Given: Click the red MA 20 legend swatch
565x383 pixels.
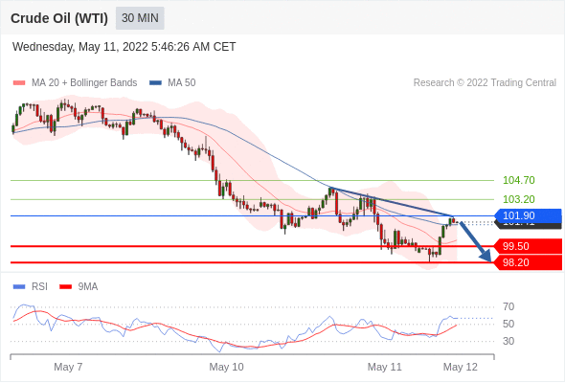Looking at the screenshot, I should (x=19, y=83).
